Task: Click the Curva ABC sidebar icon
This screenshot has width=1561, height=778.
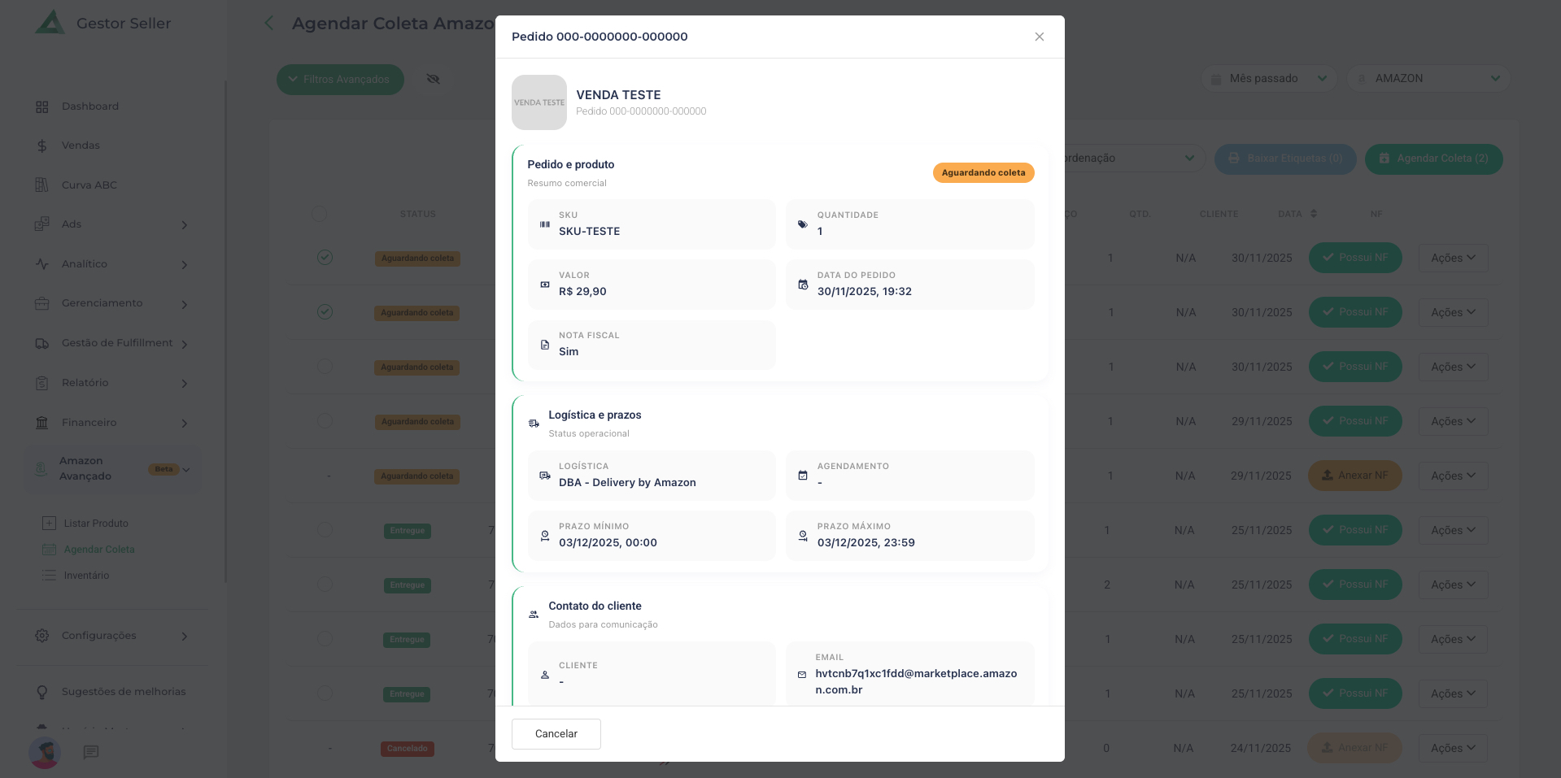Action: point(42,185)
